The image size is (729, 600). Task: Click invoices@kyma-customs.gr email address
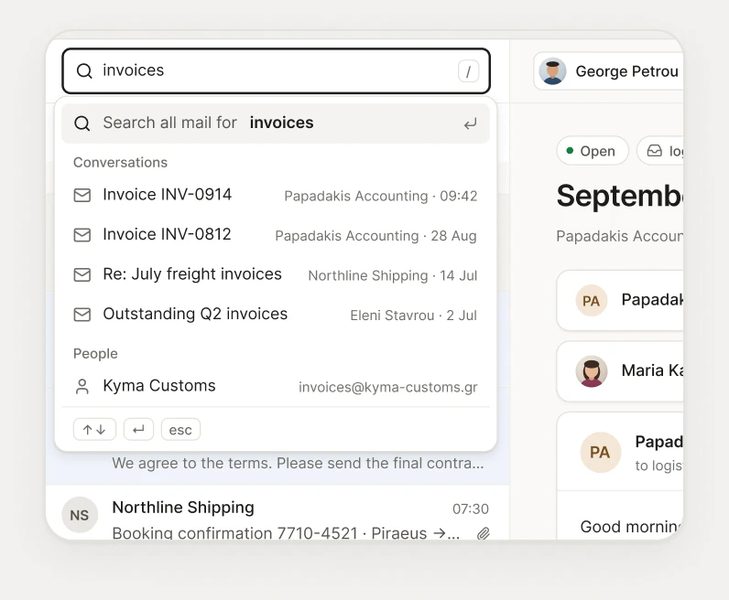coord(387,387)
